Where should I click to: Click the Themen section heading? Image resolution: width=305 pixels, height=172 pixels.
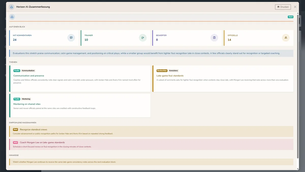(13, 62)
